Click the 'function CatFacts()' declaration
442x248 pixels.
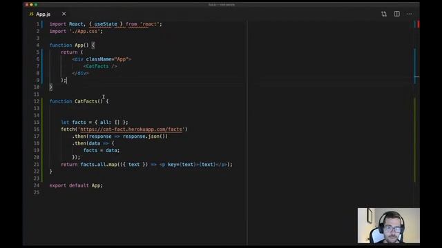76,101
